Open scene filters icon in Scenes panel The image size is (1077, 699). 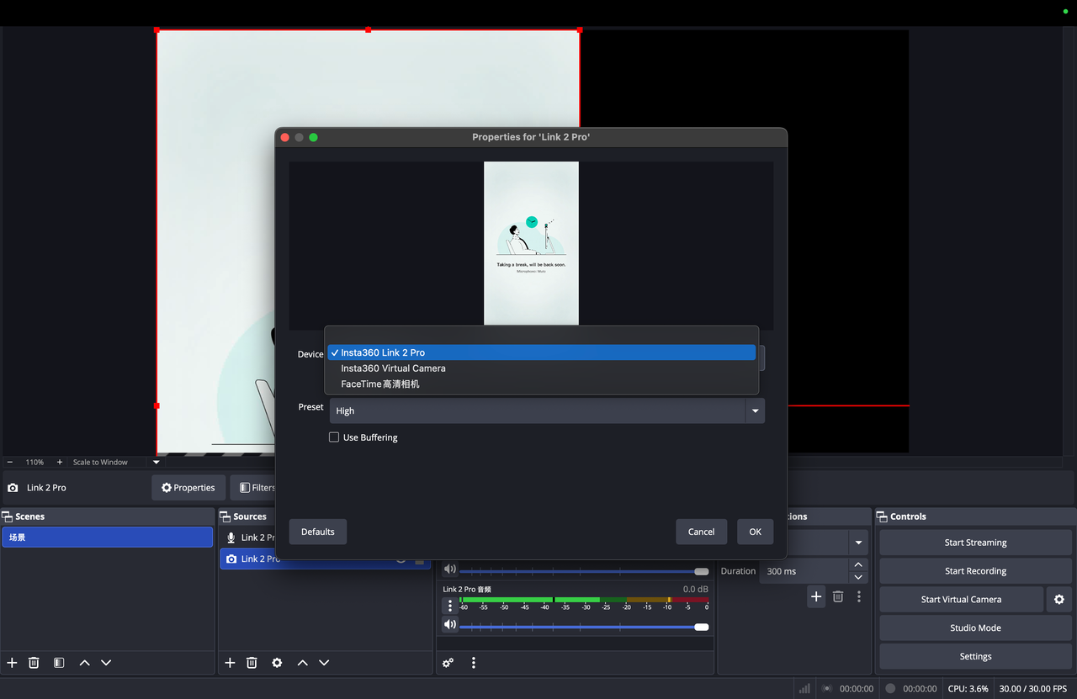click(x=59, y=663)
